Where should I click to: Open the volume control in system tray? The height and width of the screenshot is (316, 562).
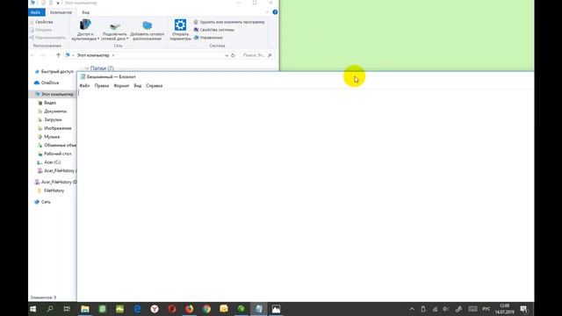click(445, 309)
